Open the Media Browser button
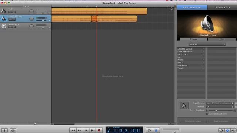 click(x=233, y=130)
